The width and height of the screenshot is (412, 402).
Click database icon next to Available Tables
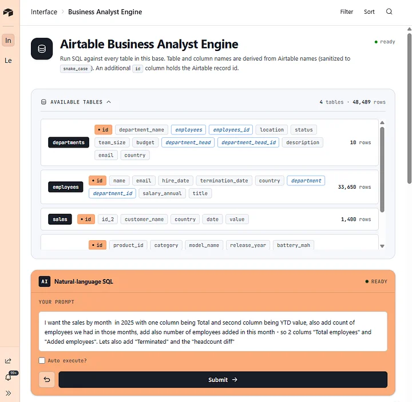point(43,102)
